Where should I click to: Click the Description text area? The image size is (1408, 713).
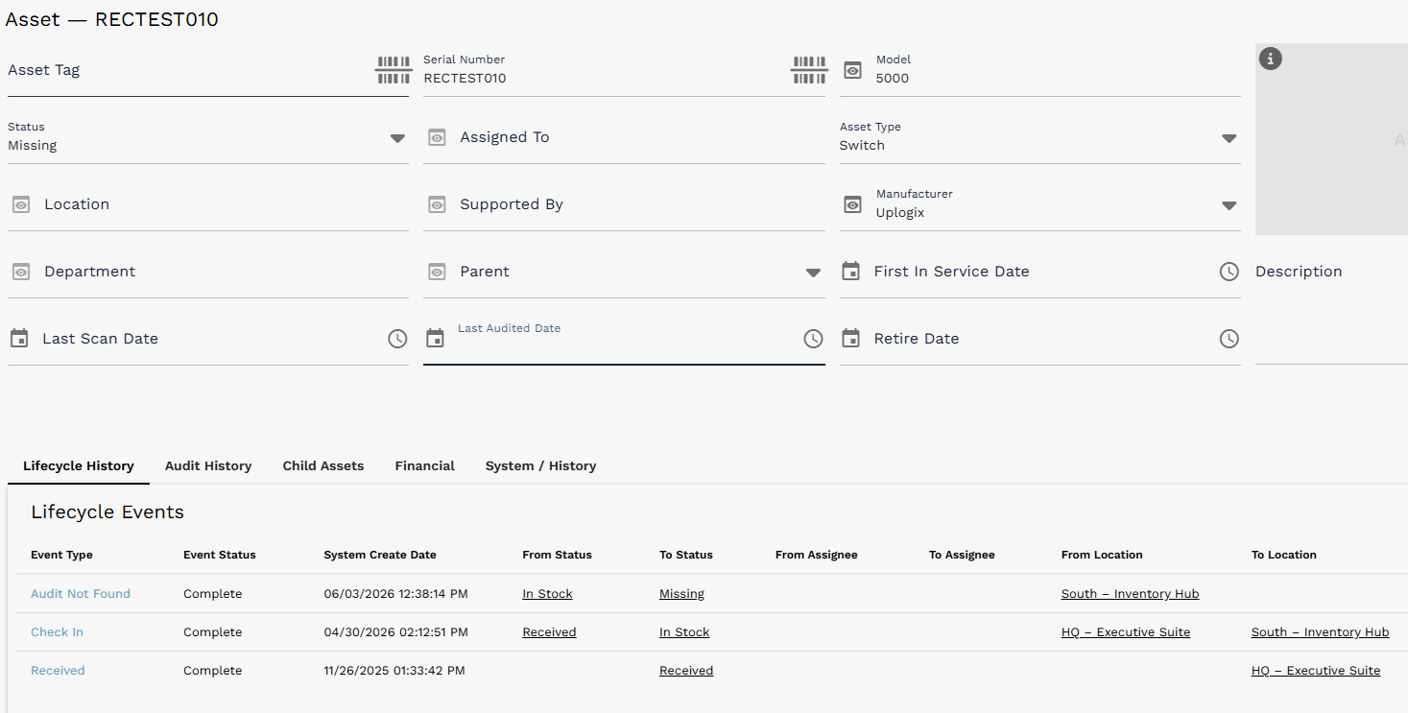(x=1331, y=305)
